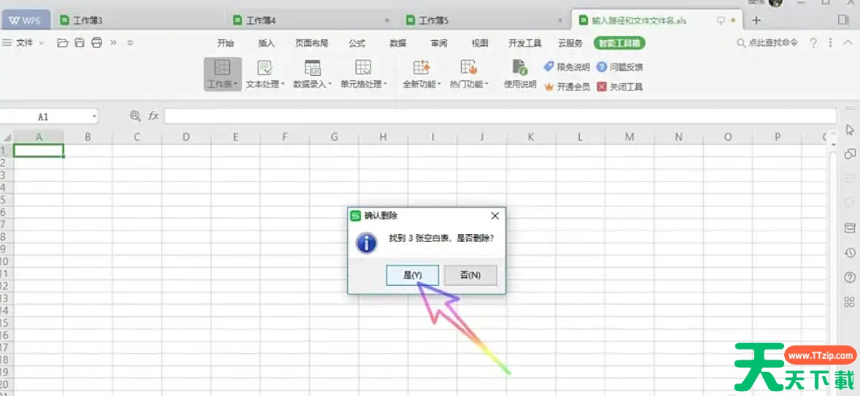Open the 文本处理 dropdown

pos(266,74)
